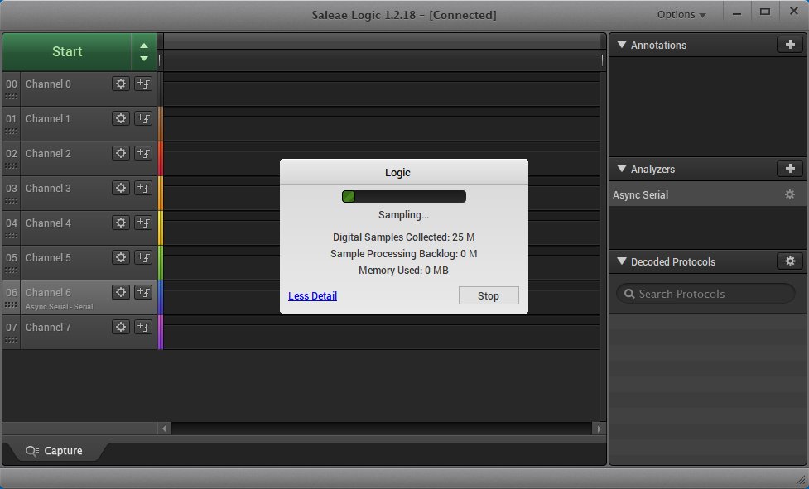This screenshot has width=809, height=489.
Task: Open Channel 5 settings gear
Action: coord(121,257)
